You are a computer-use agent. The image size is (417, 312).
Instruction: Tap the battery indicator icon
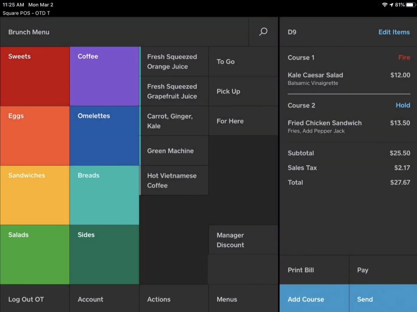pyautogui.click(x=410, y=5)
